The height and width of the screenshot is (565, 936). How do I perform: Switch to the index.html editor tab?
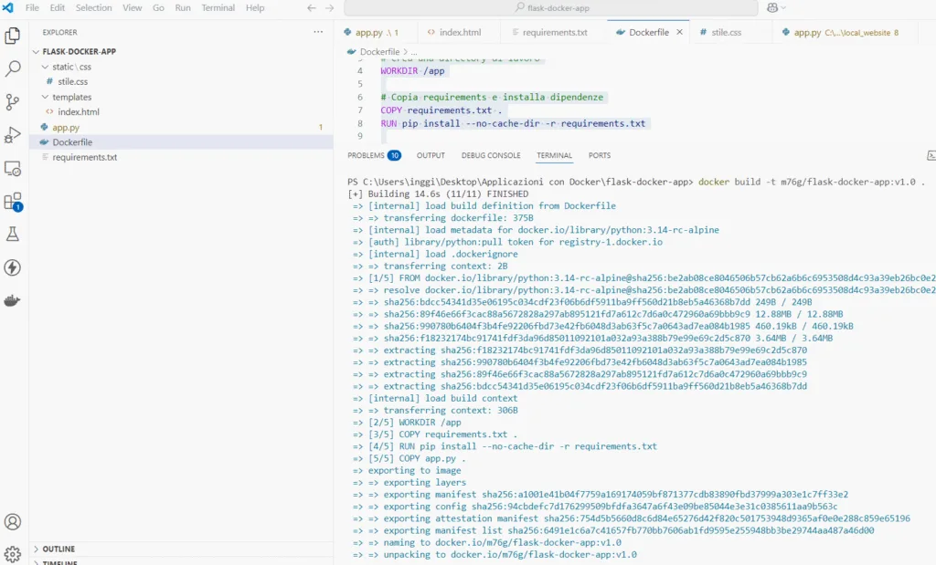point(459,32)
